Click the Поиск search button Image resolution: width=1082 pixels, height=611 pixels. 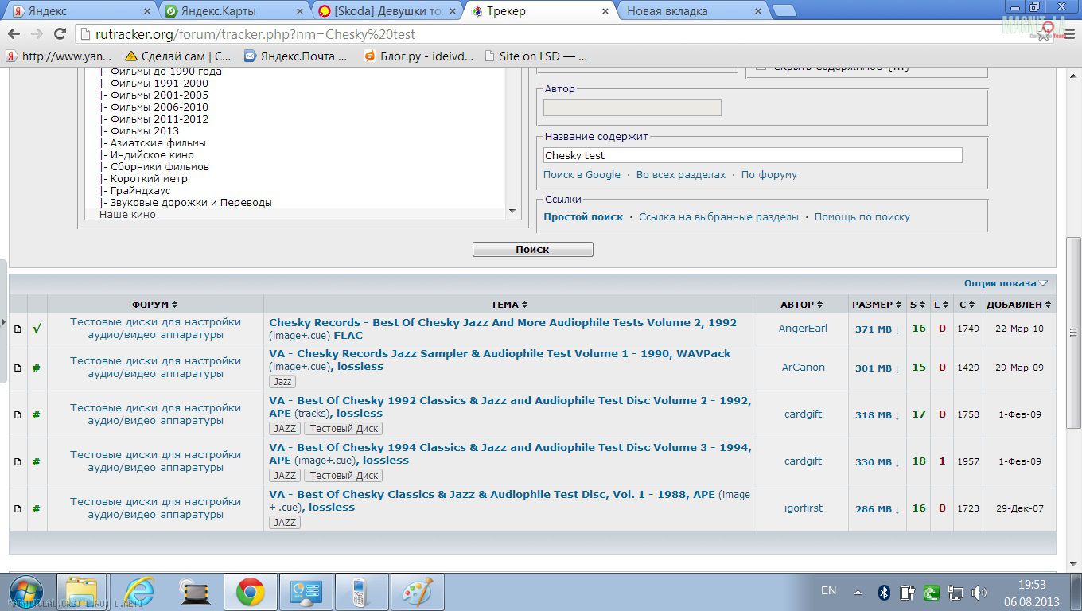[x=532, y=249]
